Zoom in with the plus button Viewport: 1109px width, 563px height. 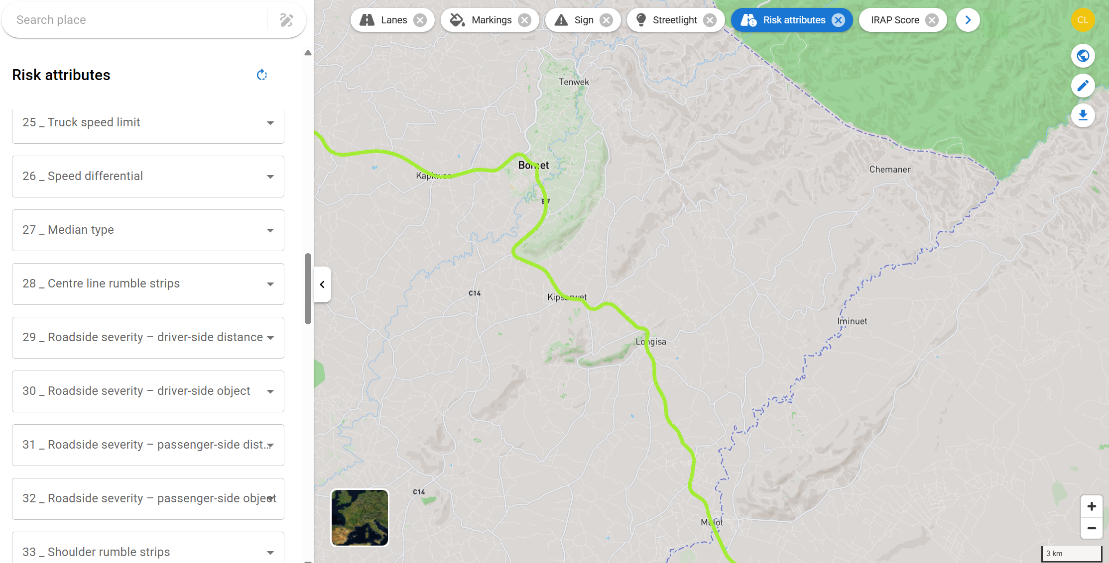pyautogui.click(x=1092, y=506)
